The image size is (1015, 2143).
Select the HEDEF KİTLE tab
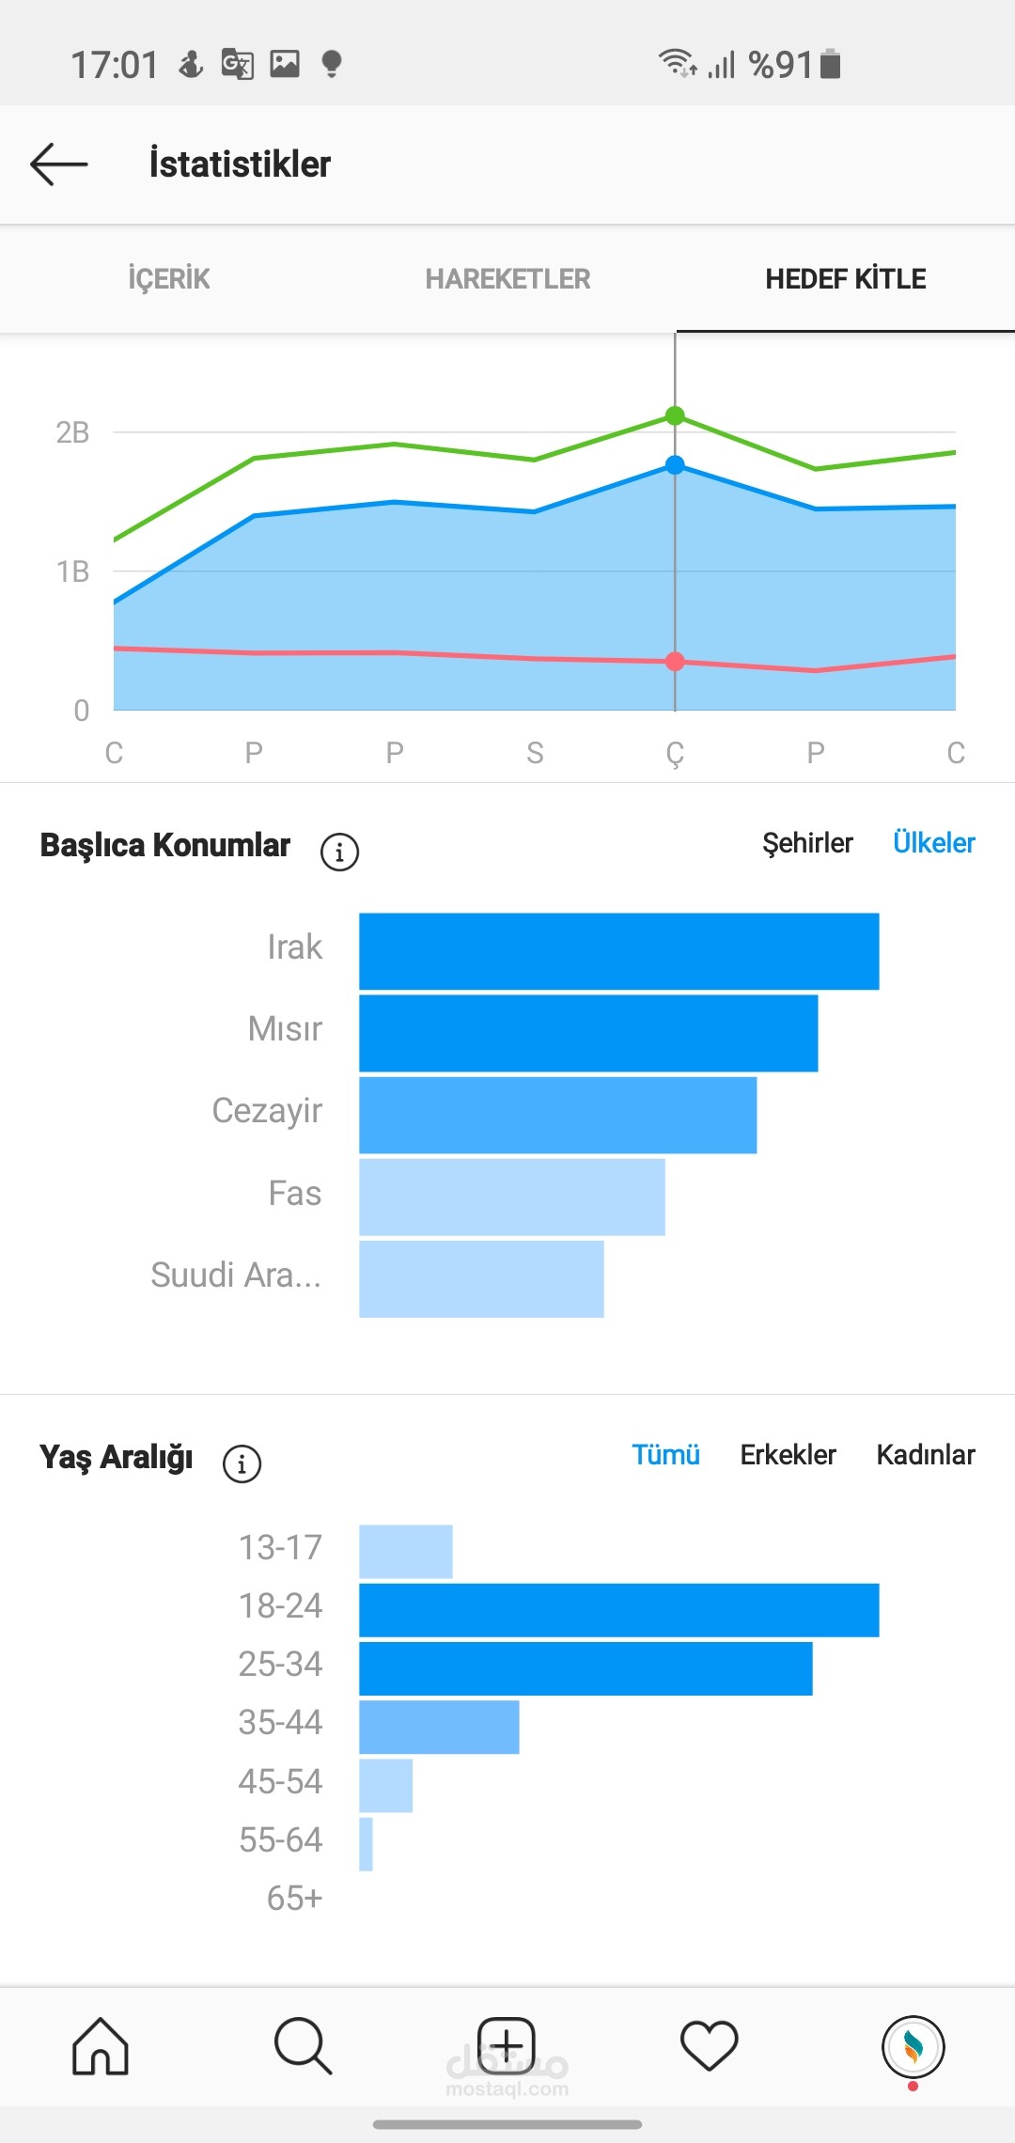pos(846,279)
